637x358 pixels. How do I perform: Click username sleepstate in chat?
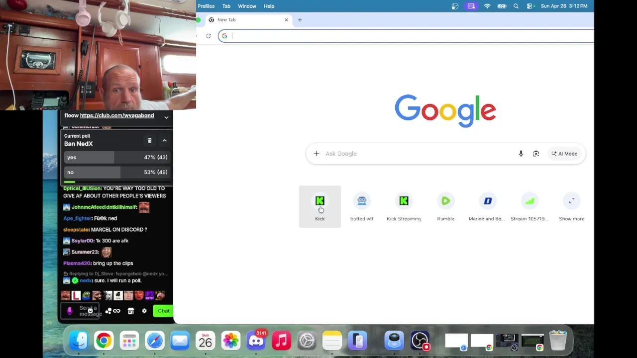[76, 230]
